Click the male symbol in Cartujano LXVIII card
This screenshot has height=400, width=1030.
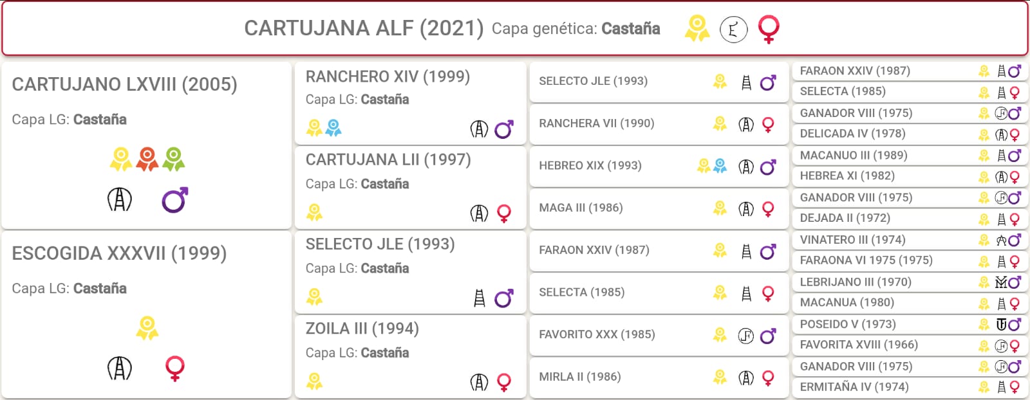[x=174, y=200]
